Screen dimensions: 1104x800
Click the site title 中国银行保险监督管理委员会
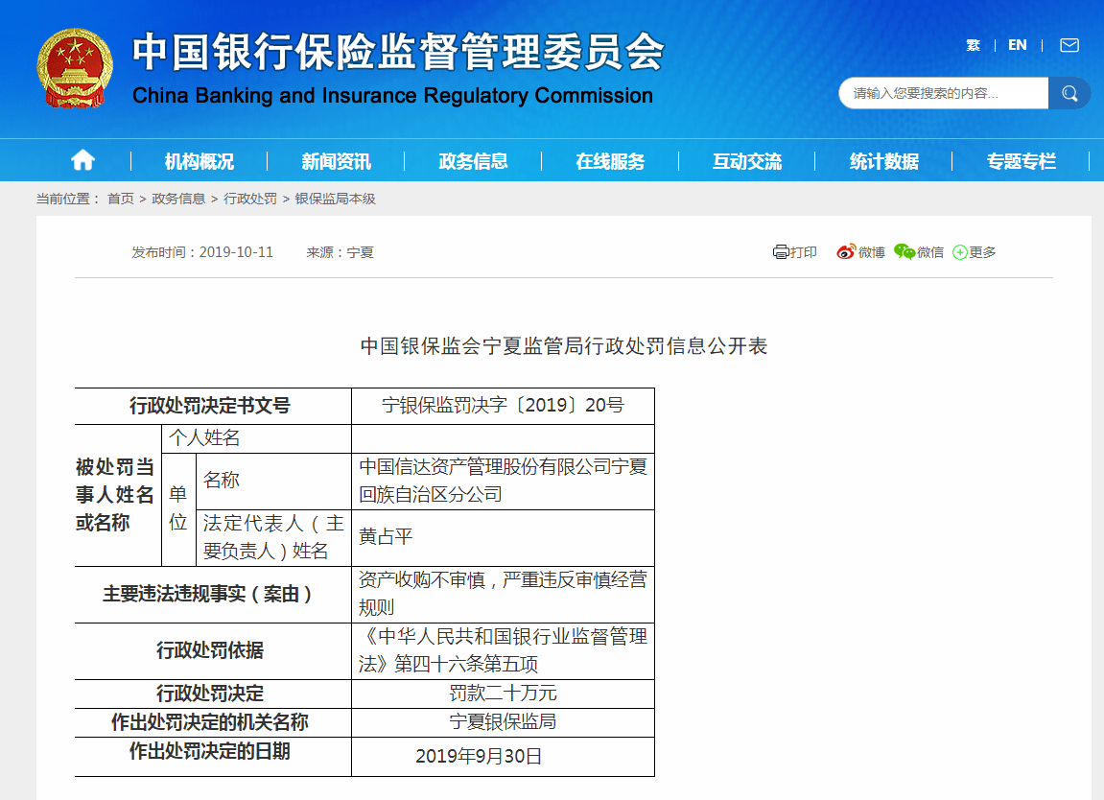point(398,52)
